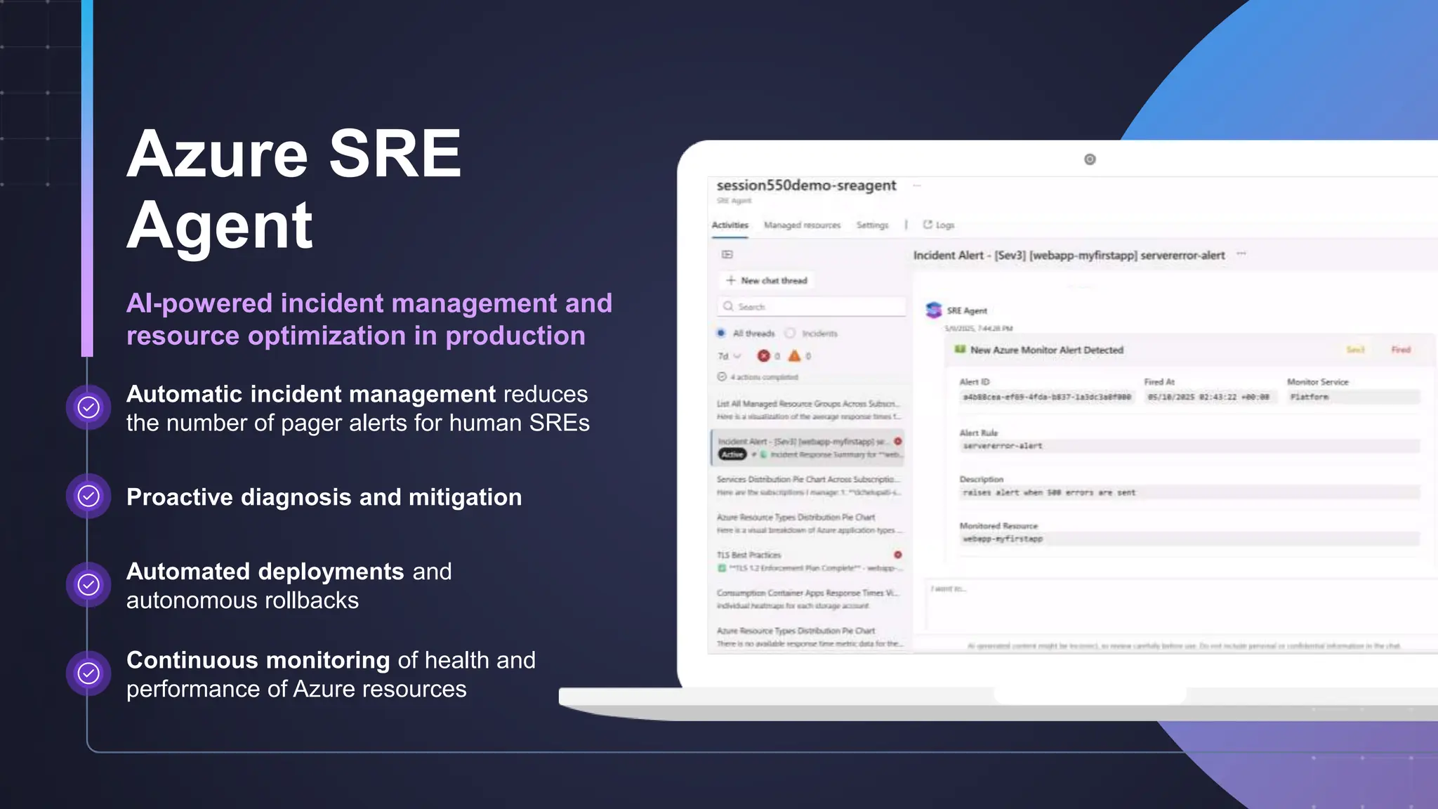Open the ellipsis menu next to session550demo-sreagent
The width and height of the screenshot is (1438, 809).
(x=916, y=185)
